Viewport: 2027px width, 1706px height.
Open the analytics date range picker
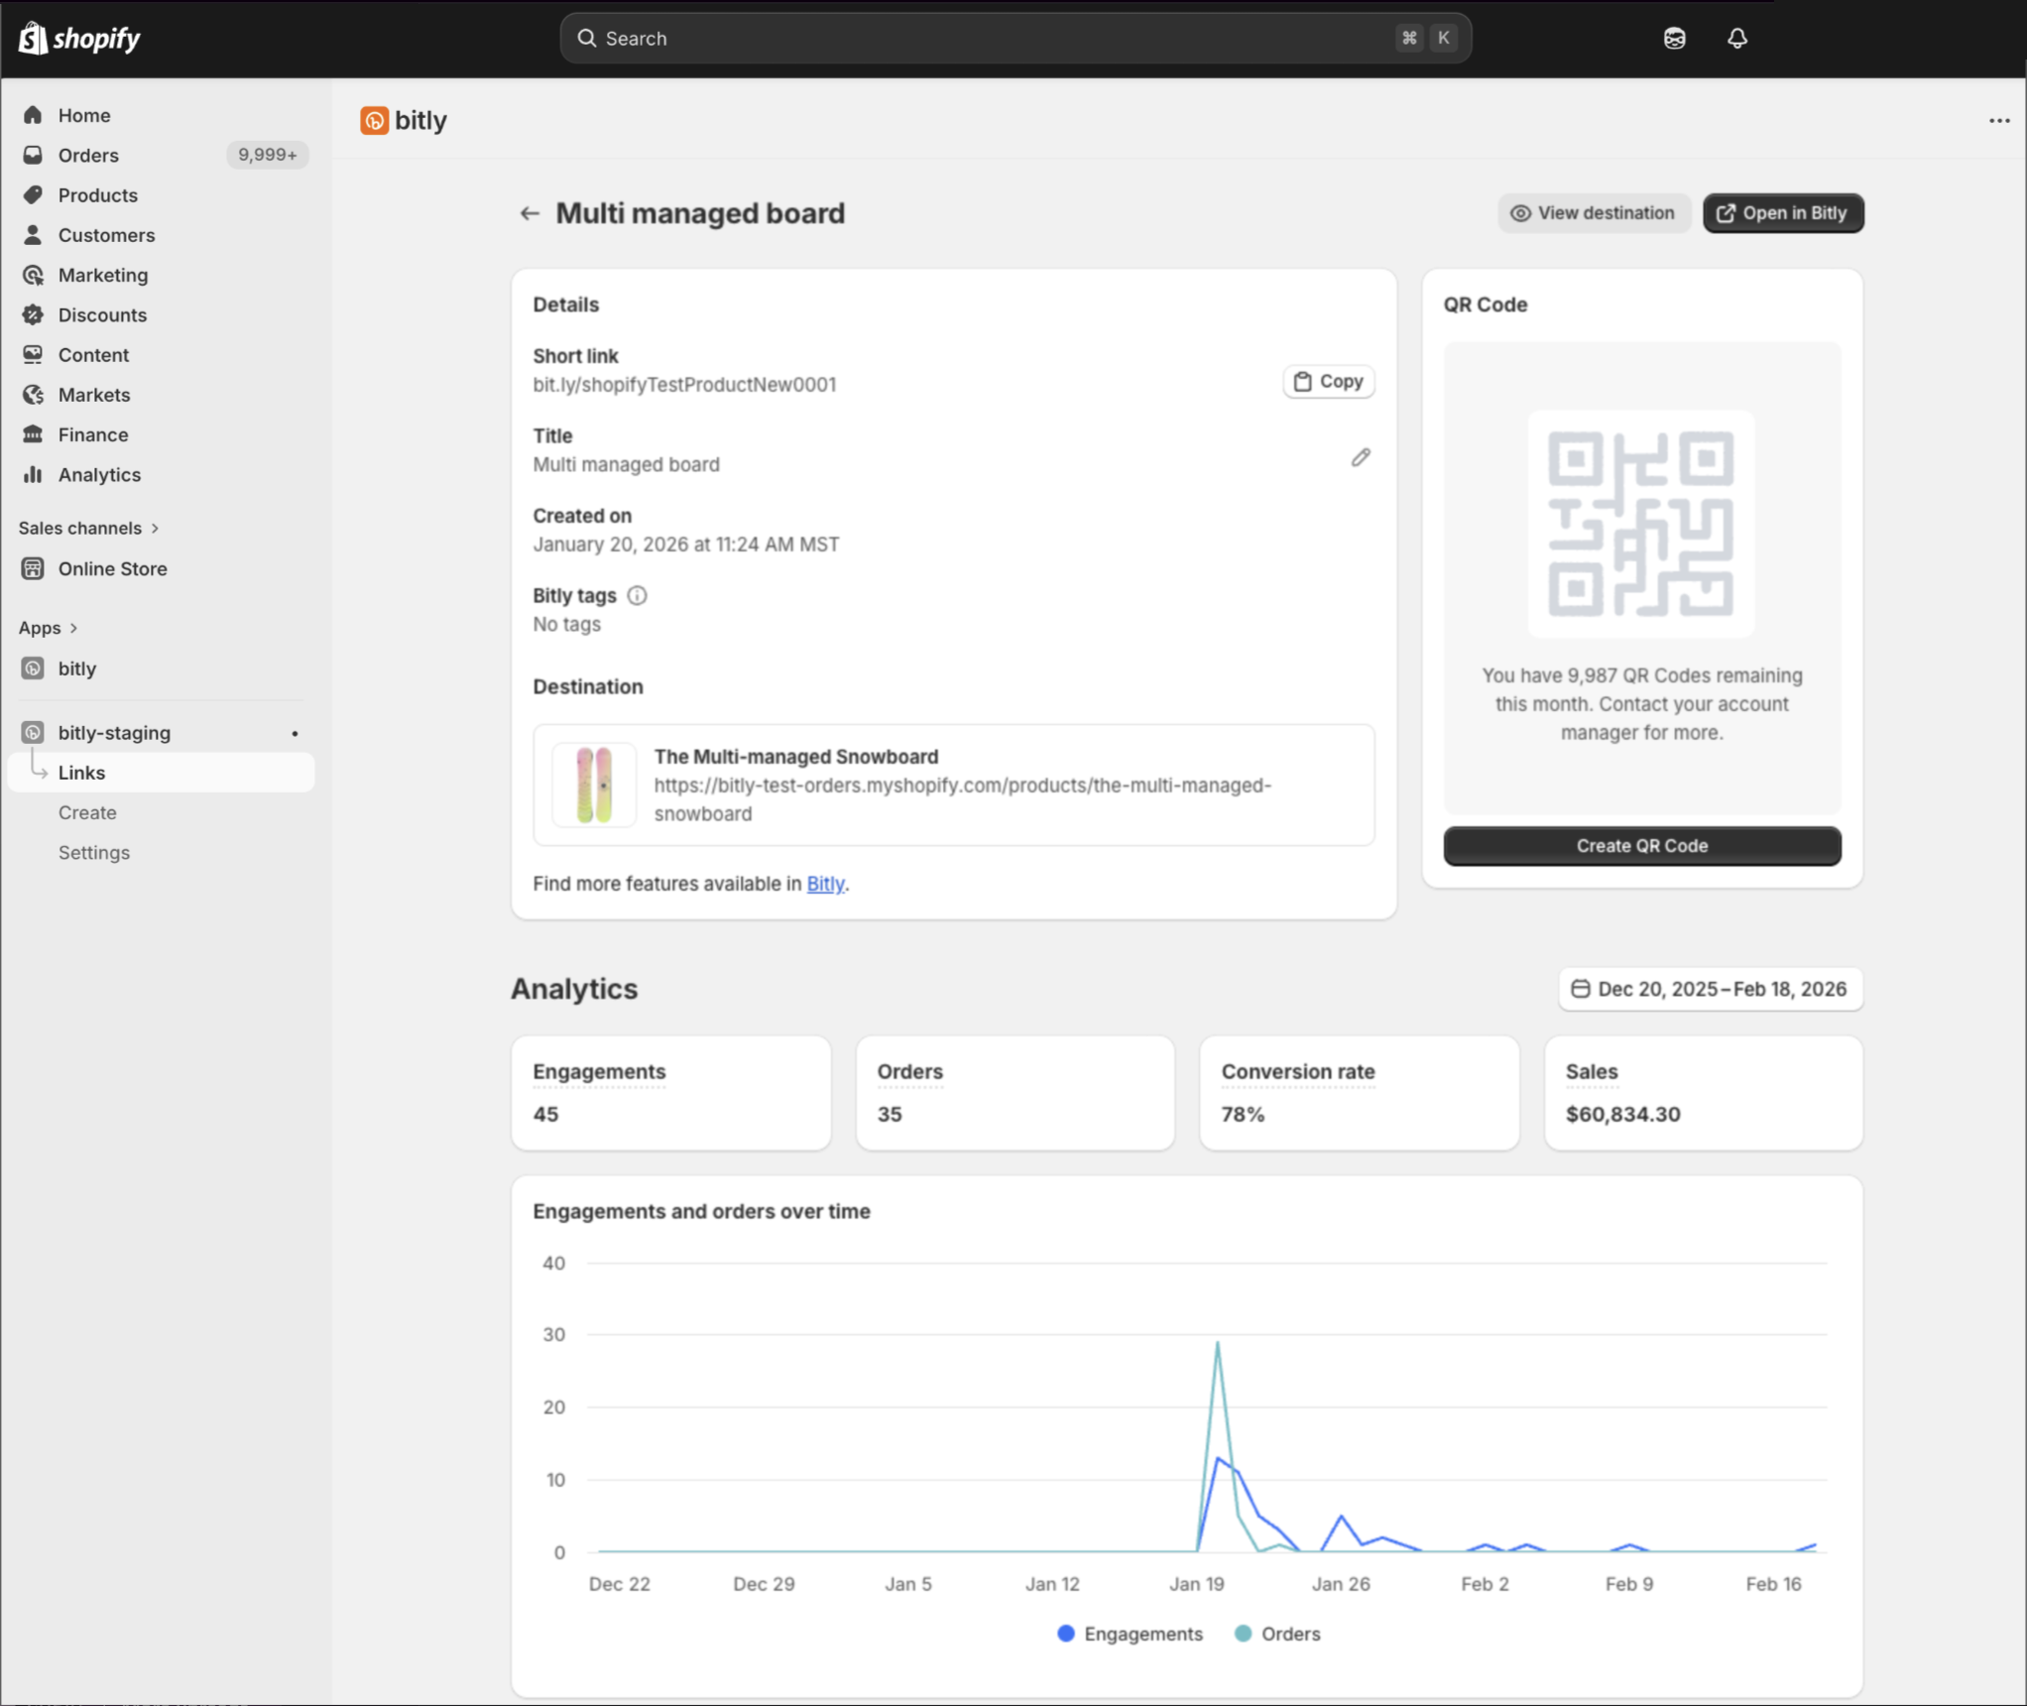(1710, 989)
